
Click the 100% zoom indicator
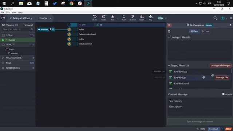(201, 129)
